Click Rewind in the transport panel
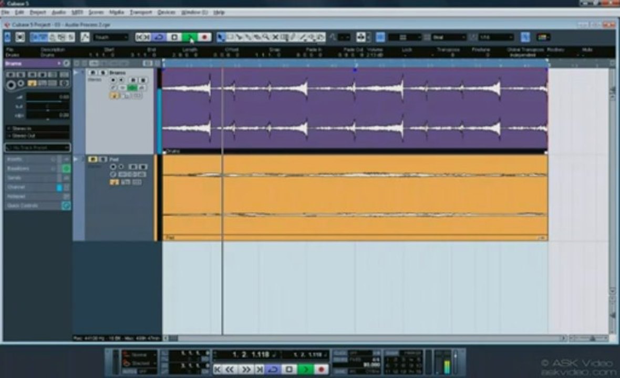Image resolution: width=620 pixels, height=378 pixels. [x=230, y=370]
